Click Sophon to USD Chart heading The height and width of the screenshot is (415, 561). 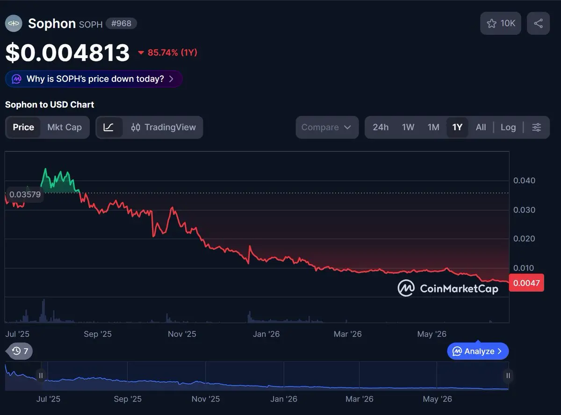pos(50,105)
